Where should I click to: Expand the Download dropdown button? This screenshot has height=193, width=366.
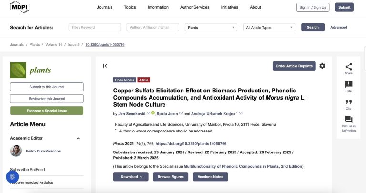pos(131,177)
